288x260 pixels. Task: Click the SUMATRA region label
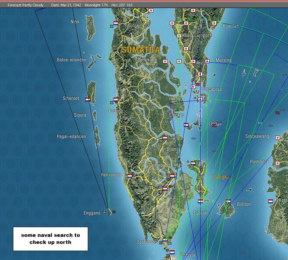[x=141, y=50]
